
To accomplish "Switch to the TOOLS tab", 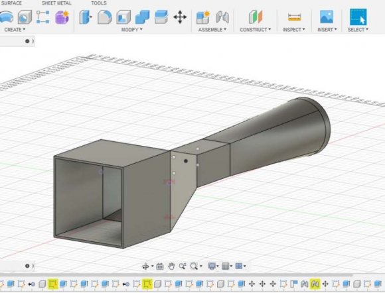I will pos(99,3).
